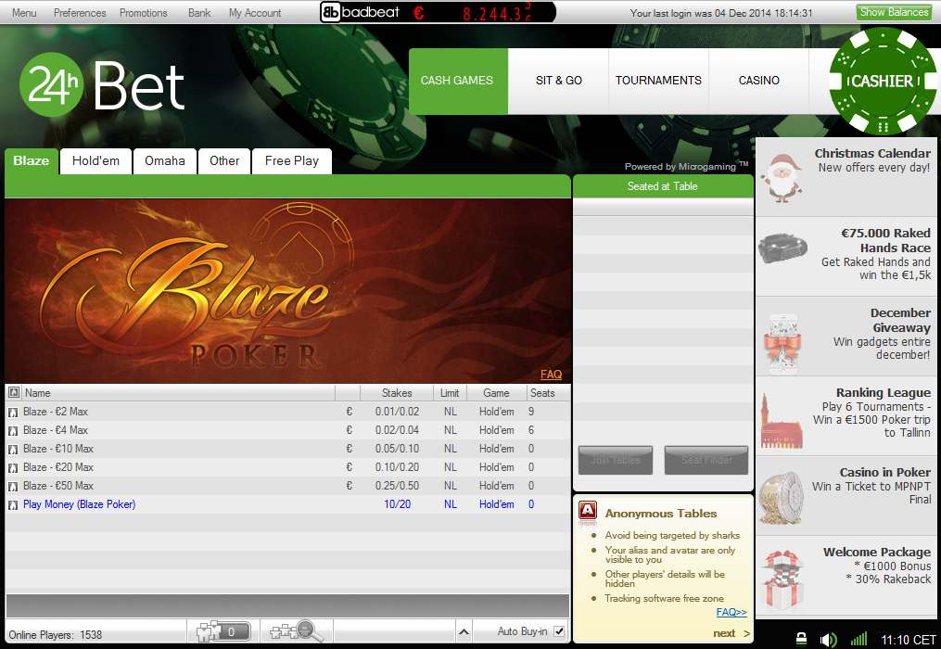Sort tables by the Limit column
This screenshot has height=649, width=941.
(450, 393)
